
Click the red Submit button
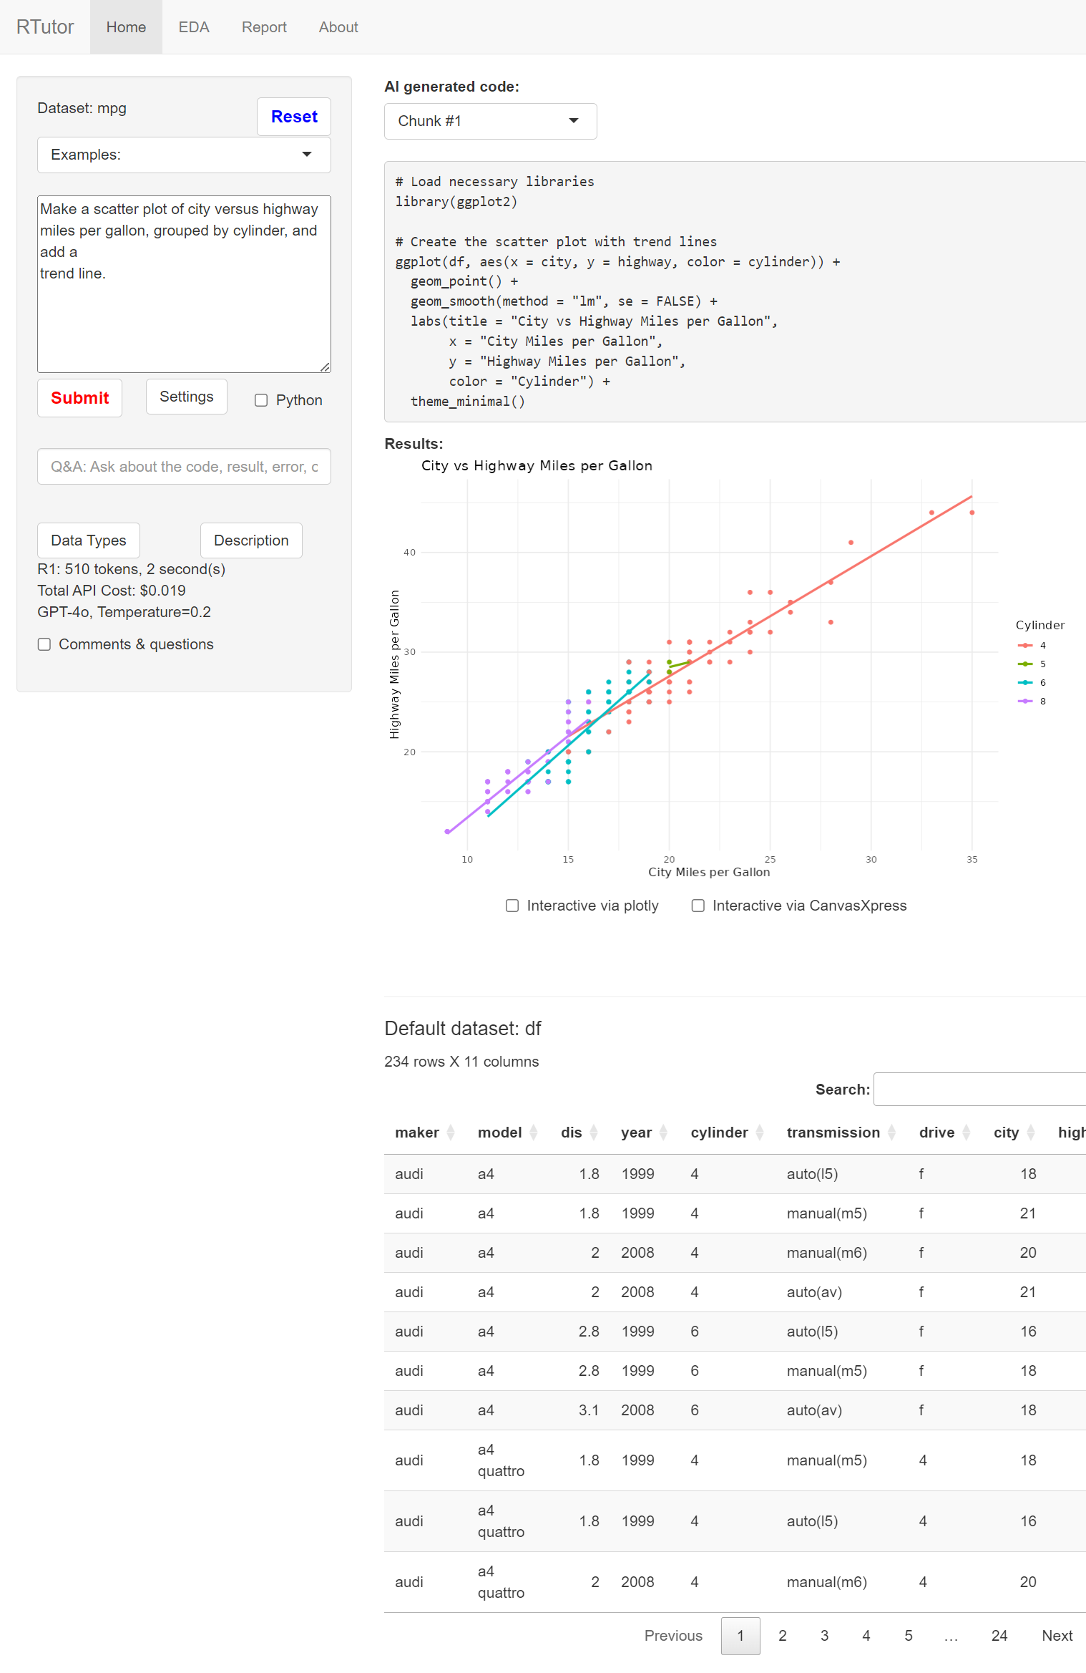pyautogui.click(x=79, y=398)
